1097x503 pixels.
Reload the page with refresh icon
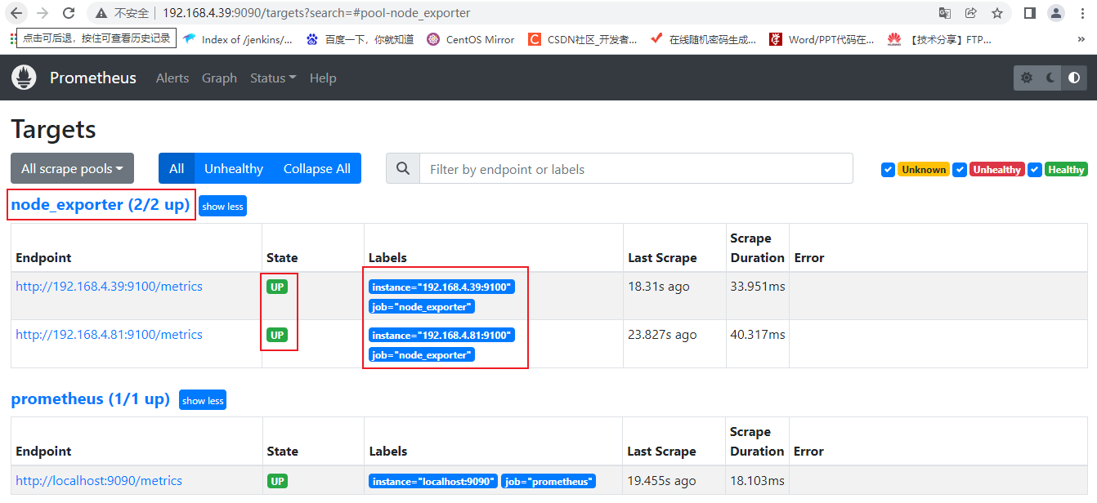(69, 13)
